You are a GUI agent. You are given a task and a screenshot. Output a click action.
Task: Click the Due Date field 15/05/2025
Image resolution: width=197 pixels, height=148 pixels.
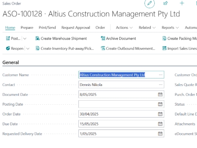pyautogui.click(x=121, y=124)
